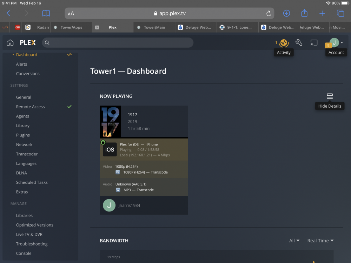351x263 pixels.
Task: Open DLNA settings
Action: (21, 173)
